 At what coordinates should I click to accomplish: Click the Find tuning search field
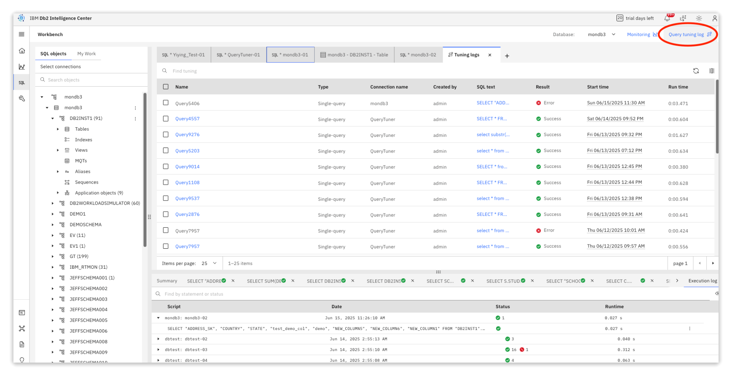point(422,71)
